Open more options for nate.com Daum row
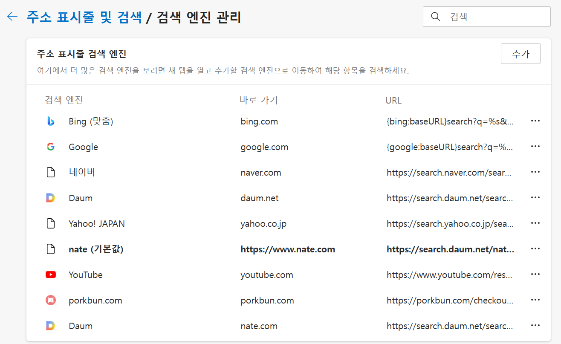 coord(535,326)
